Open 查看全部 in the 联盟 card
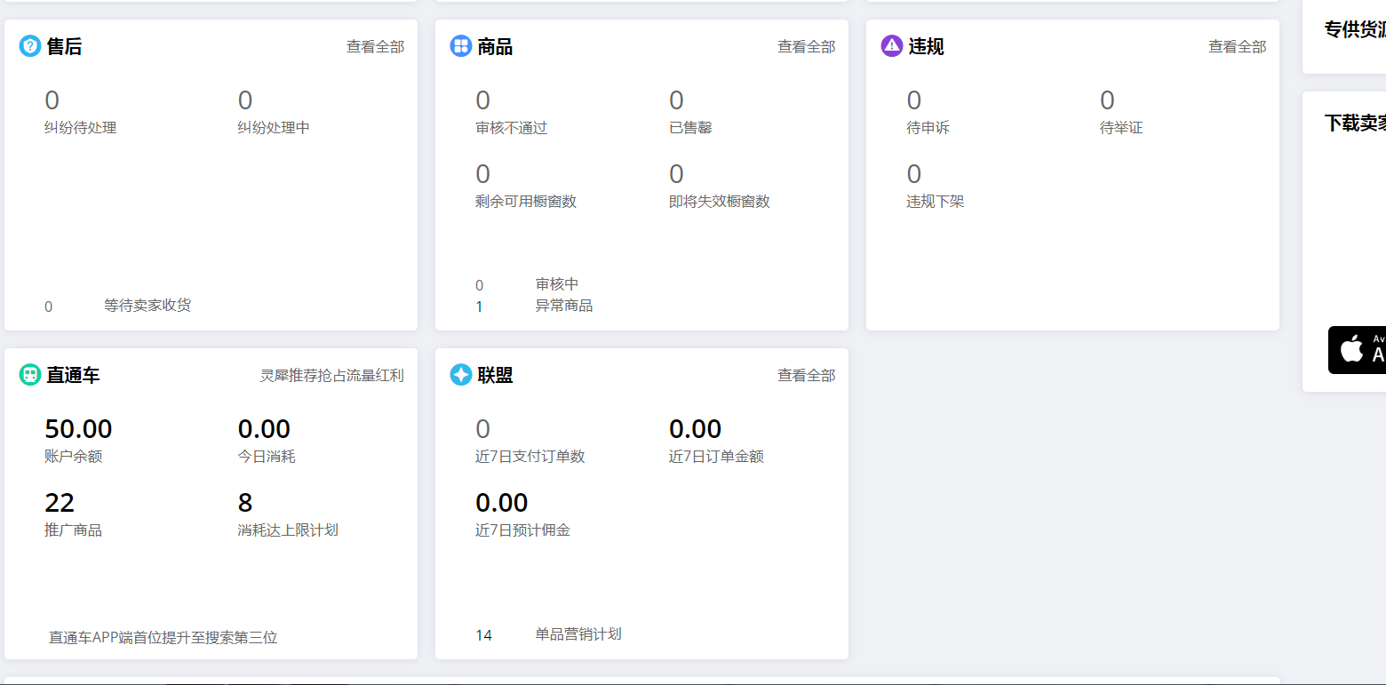The image size is (1386, 685). [806, 376]
